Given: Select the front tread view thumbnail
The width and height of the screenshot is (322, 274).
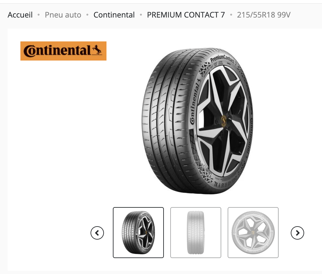Looking at the screenshot, I should tap(196, 232).
